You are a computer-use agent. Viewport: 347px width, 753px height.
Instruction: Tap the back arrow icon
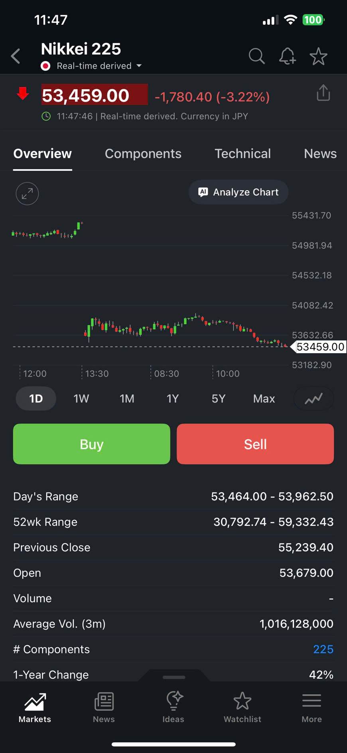click(x=16, y=56)
